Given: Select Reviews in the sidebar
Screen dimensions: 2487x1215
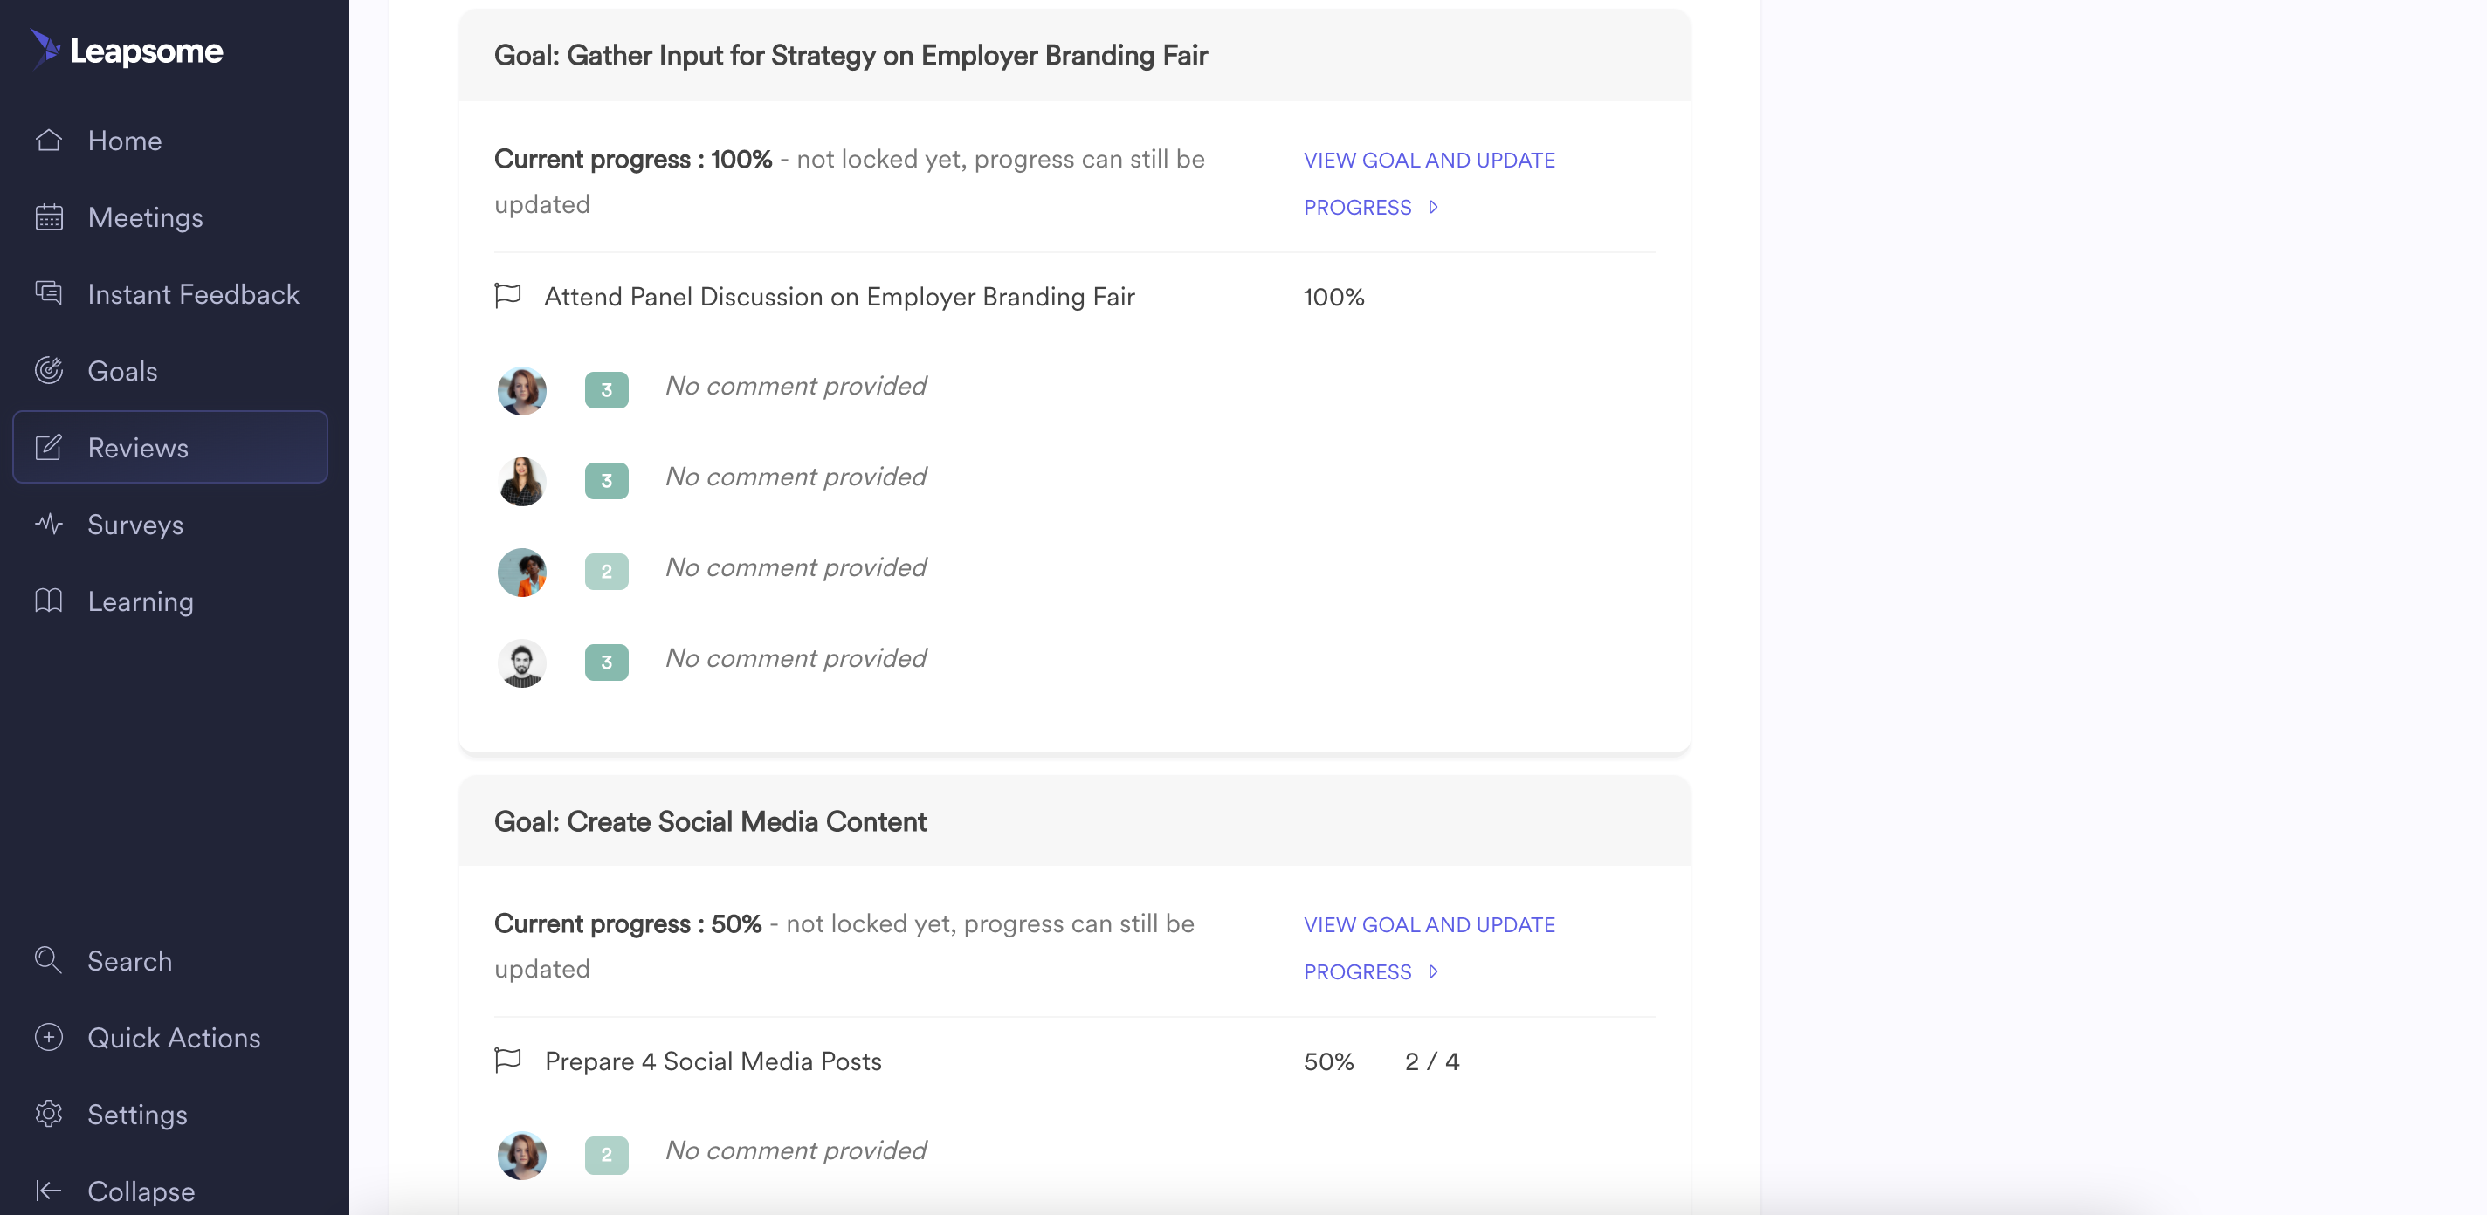Looking at the screenshot, I should [170, 448].
